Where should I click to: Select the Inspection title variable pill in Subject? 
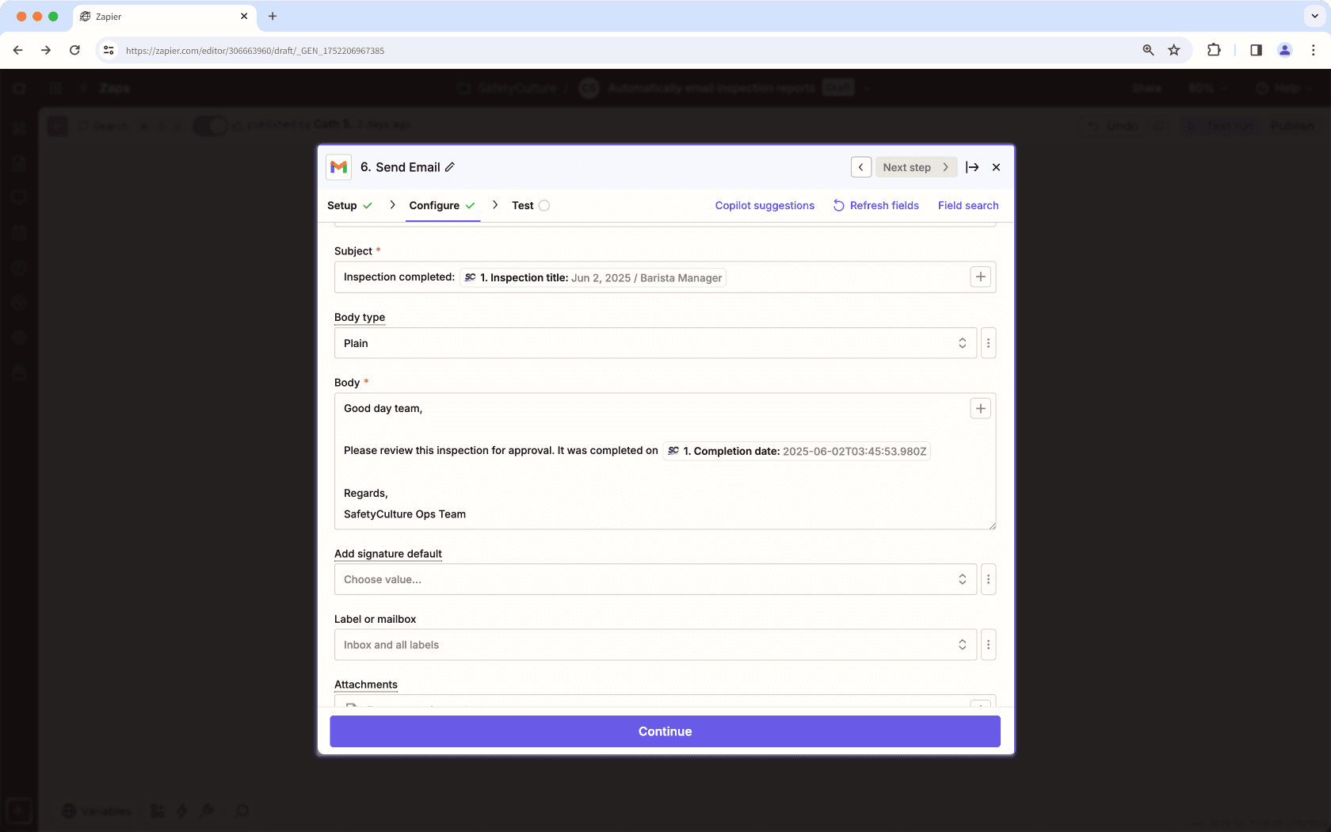tap(593, 277)
